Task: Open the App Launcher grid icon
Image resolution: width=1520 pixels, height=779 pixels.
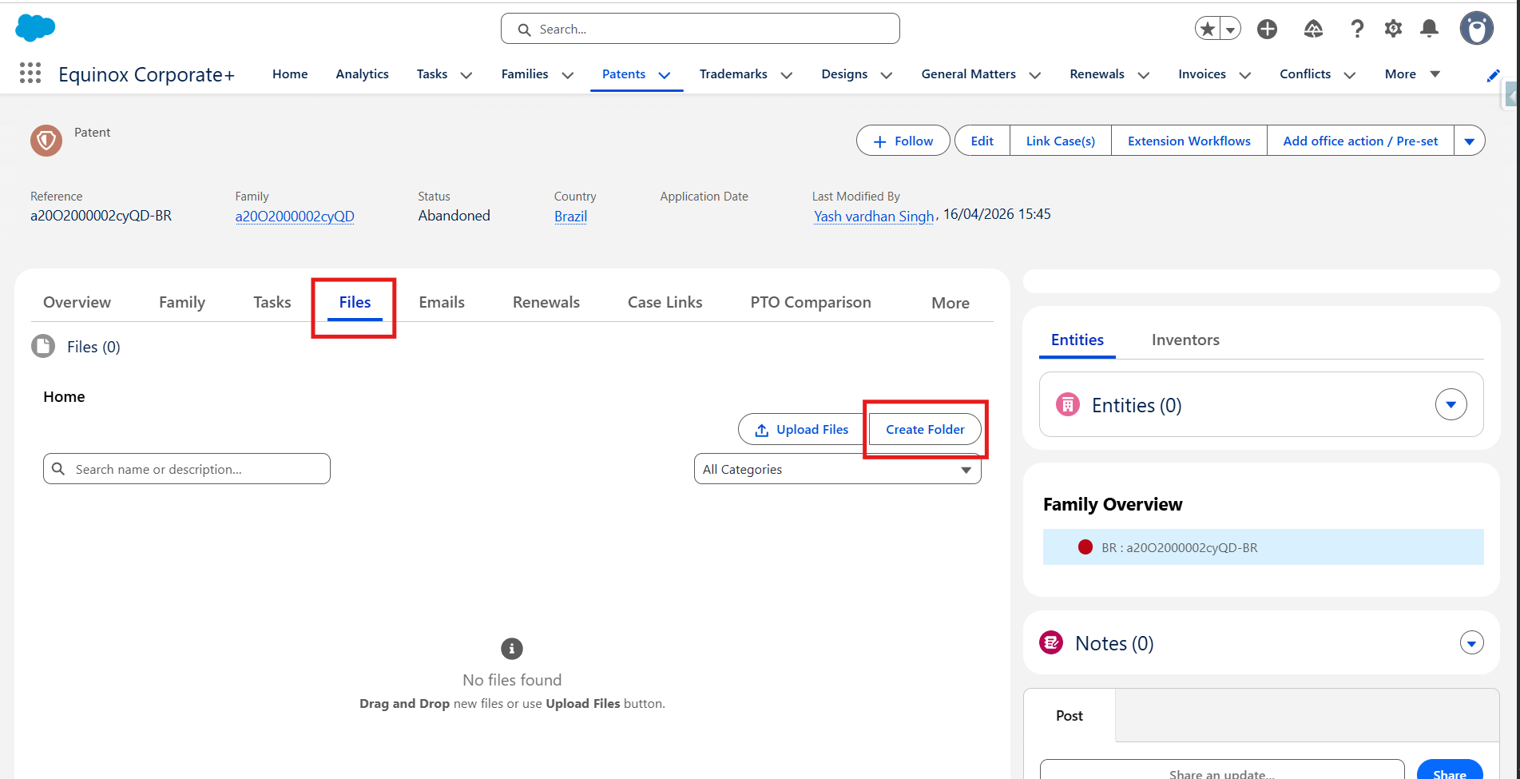Action: 30,74
